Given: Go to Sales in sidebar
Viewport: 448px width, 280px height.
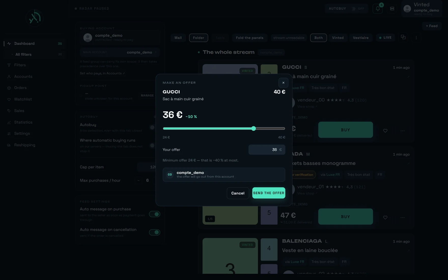Looking at the screenshot, I should (35, 111).
